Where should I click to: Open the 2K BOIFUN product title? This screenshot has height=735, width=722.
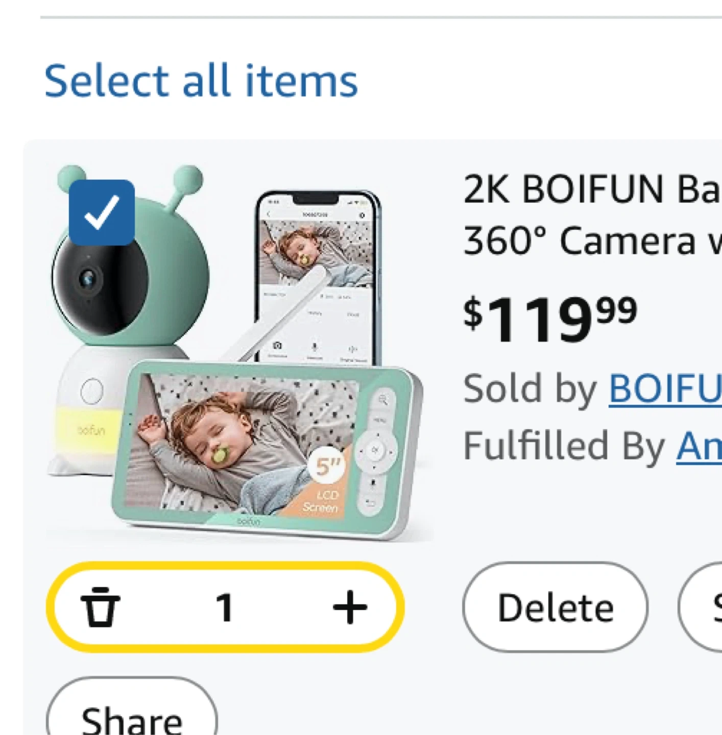coord(591,190)
